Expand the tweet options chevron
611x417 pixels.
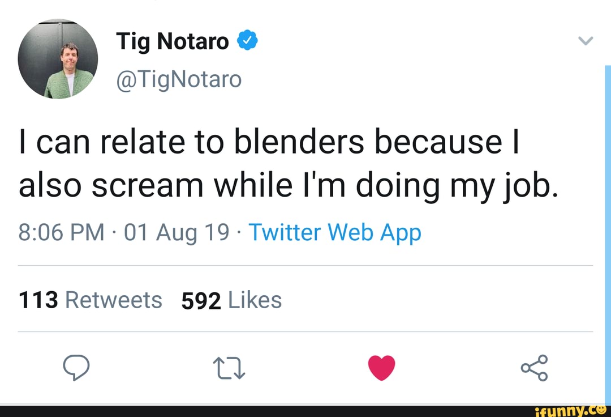pyautogui.click(x=587, y=41)
